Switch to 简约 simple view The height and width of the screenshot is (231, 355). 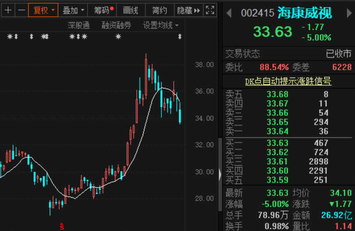160,10
